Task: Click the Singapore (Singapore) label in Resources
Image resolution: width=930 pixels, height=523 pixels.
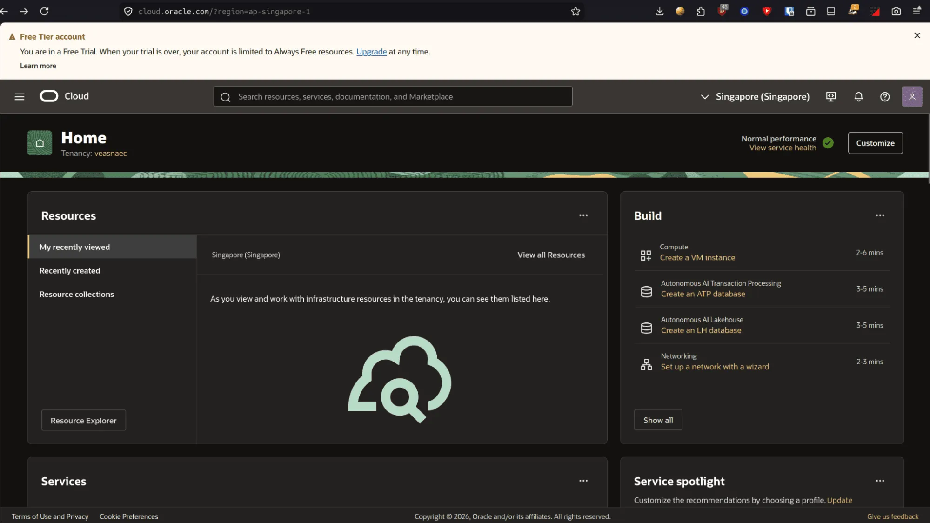Action: point(246,255)
